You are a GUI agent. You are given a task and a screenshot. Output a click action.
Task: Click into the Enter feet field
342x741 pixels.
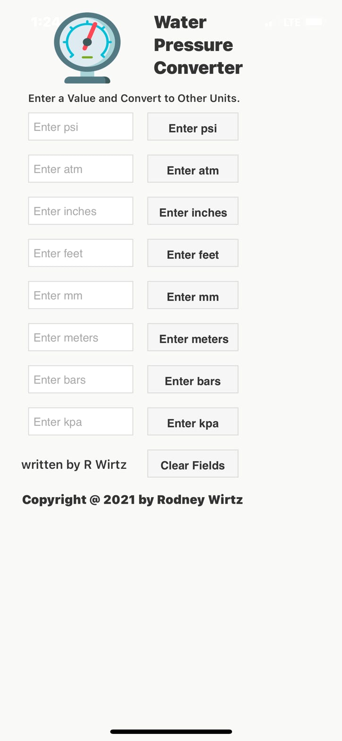pyautogui.click(x=80, y=253)
